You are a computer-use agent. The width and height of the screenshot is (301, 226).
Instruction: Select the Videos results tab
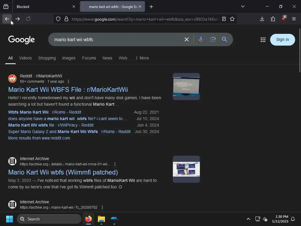[25, 58]
